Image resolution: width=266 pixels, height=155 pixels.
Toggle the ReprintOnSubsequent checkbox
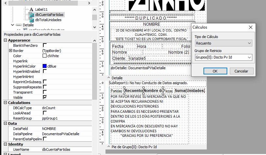tap(45, 82)
